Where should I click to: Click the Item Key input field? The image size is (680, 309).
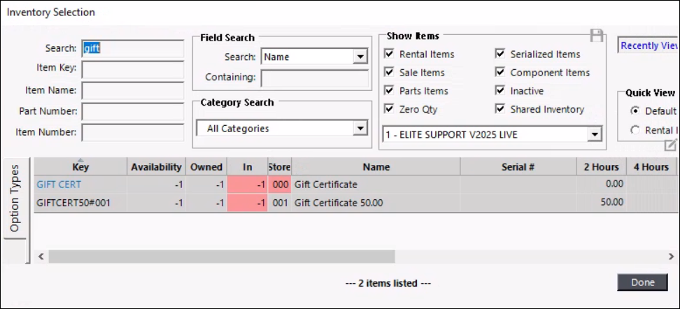(x=132, y=69)
